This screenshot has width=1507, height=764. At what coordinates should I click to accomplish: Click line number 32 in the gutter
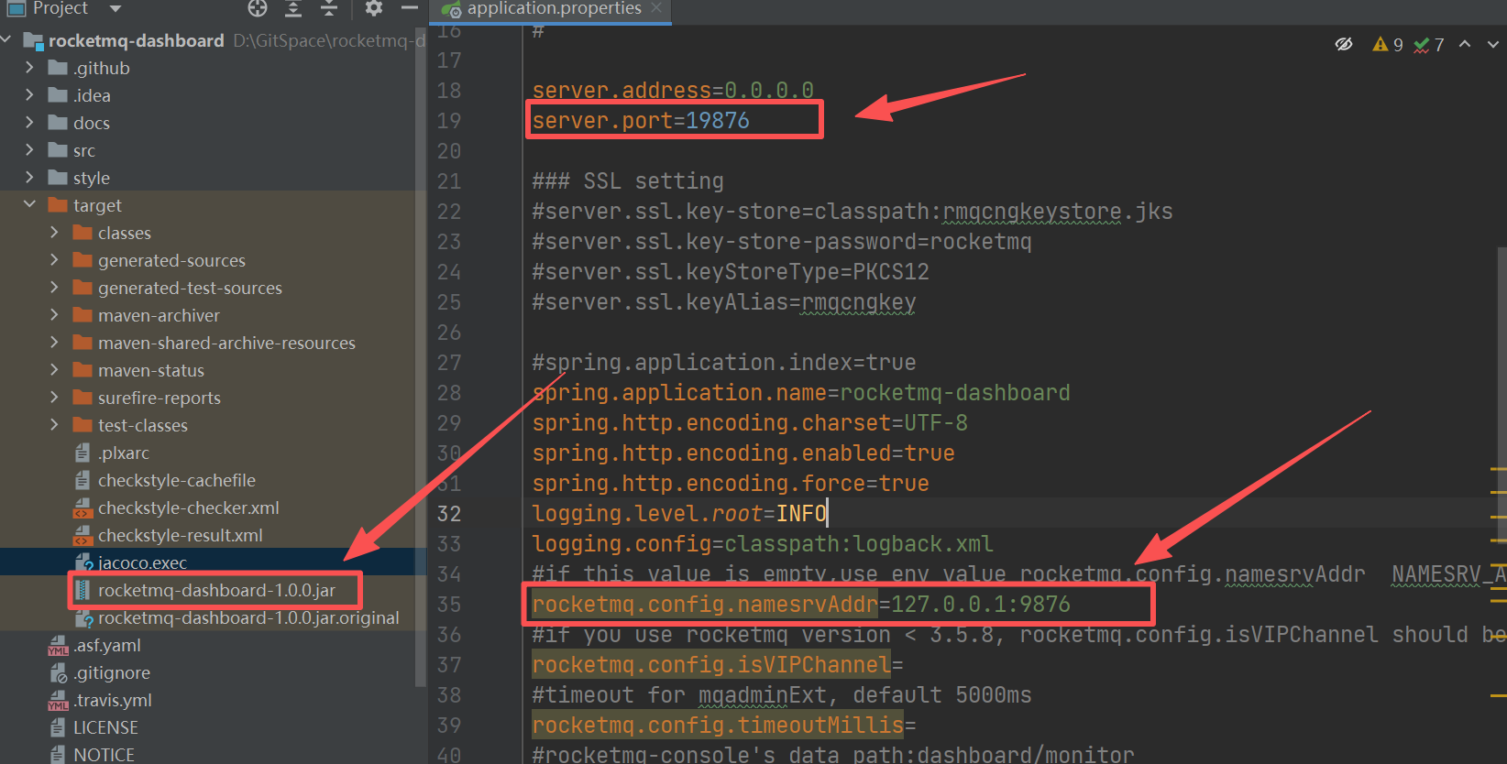point(449,513)
